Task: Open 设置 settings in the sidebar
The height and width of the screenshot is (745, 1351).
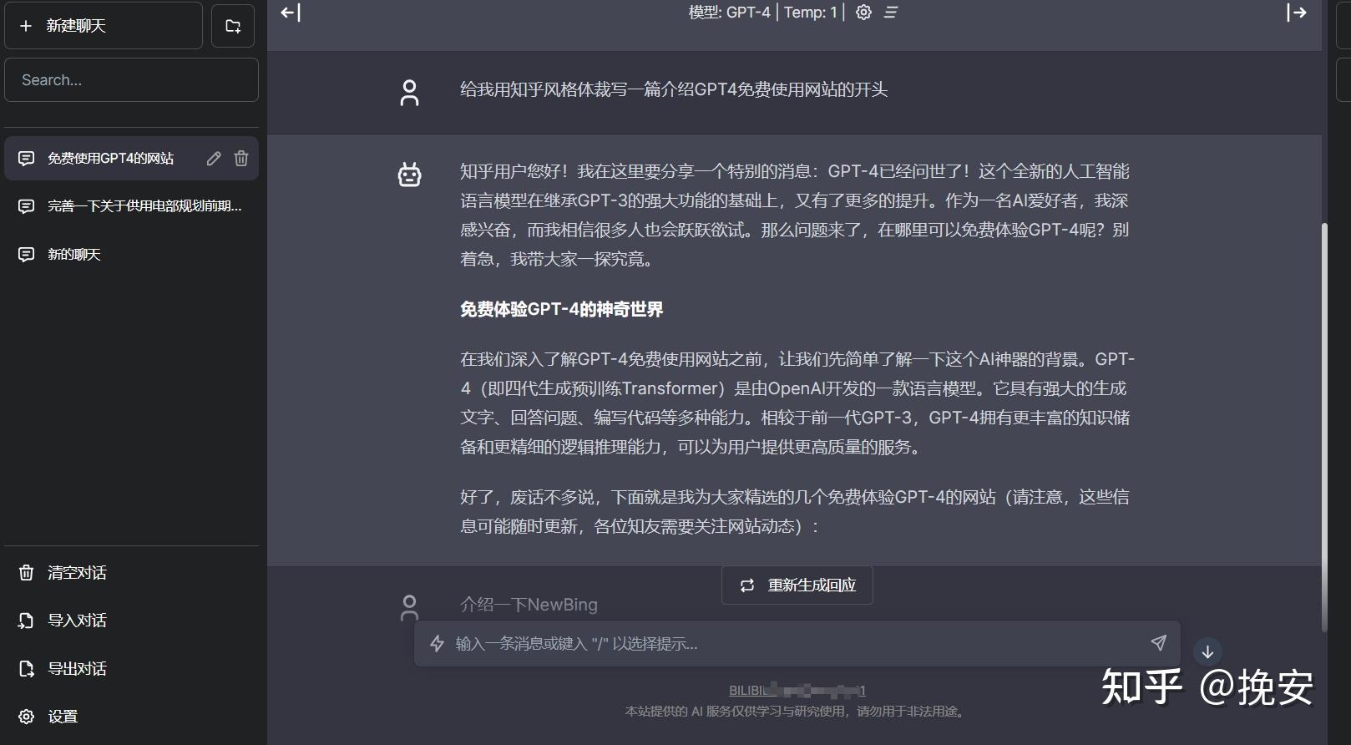Action: pos(131,717)
